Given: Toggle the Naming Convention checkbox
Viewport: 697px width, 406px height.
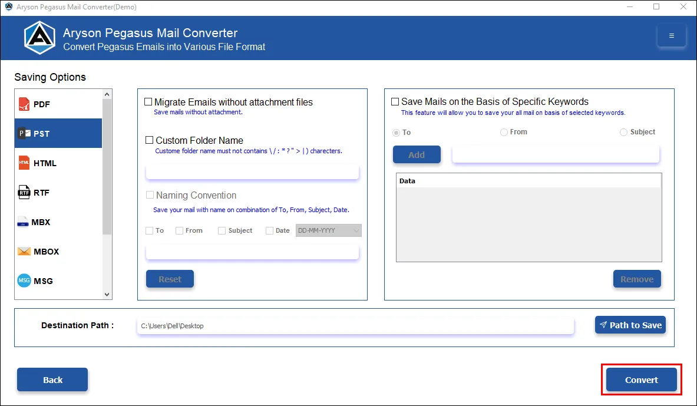Looking at the screenshot, I should (x=150, y=195).
